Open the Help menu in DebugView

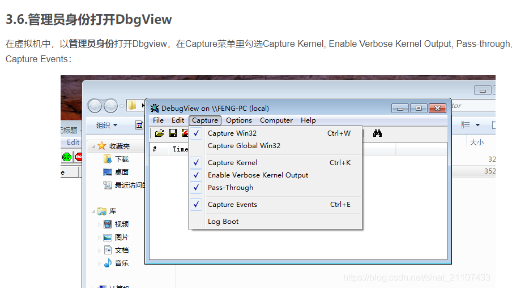308,120
